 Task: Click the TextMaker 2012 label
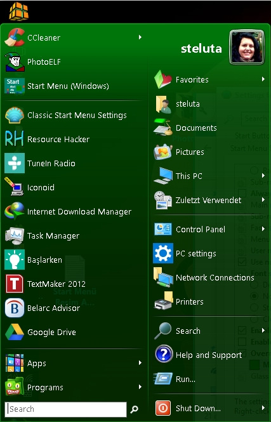pyautogui.click(x=56, y=284)
